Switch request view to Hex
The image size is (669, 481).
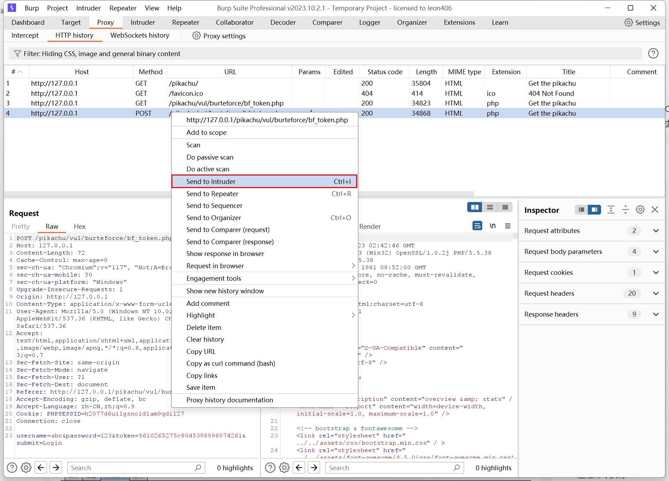click(x=79, y=226)
